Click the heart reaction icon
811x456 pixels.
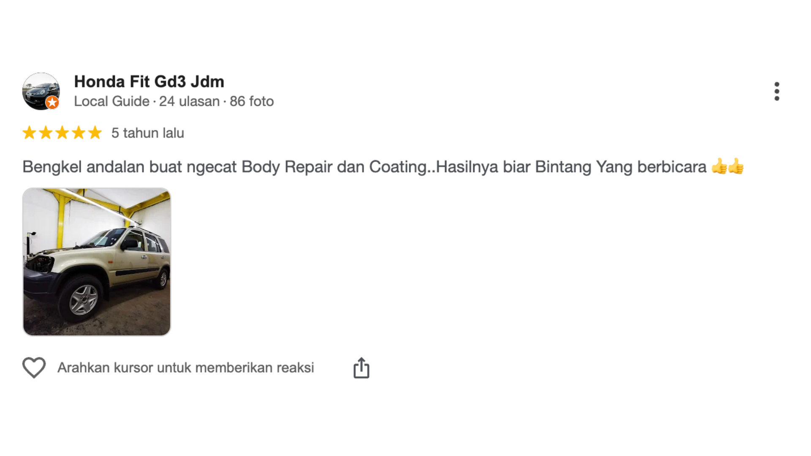tap(34, 367)
